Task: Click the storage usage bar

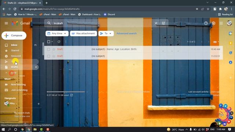Action: pos(66,92)
